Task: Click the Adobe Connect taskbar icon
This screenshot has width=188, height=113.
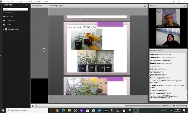Action: (x=136, y=110)
